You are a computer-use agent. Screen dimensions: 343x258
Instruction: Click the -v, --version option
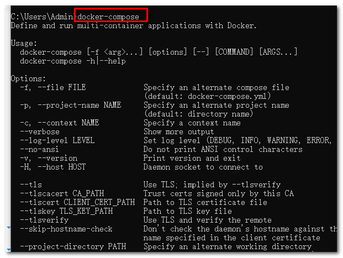click(49, 158)
